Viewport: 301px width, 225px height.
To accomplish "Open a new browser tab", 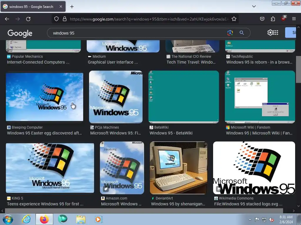I will pyautogui.click(x=72, y=7).
